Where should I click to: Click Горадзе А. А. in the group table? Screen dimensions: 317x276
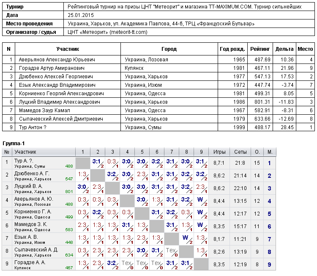30,262
